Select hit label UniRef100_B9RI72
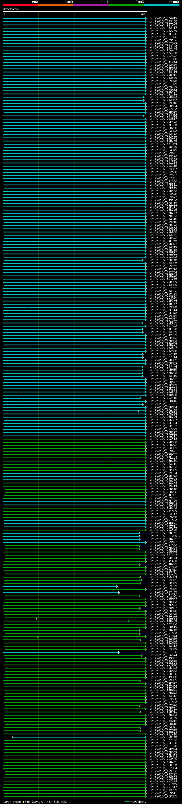 coord(163,507)
